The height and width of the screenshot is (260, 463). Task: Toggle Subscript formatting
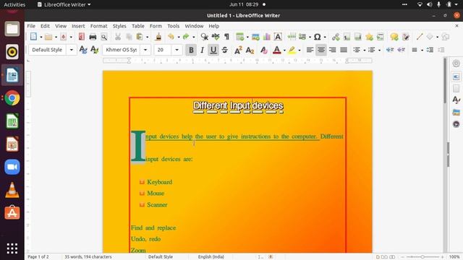(250, 50)
